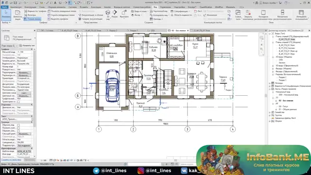
Task: Open the Properties help link
Action: [x=11, y=160]
